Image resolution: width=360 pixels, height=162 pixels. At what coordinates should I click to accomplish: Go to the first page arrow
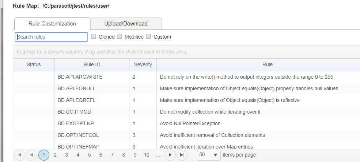[x=20, y=155]
